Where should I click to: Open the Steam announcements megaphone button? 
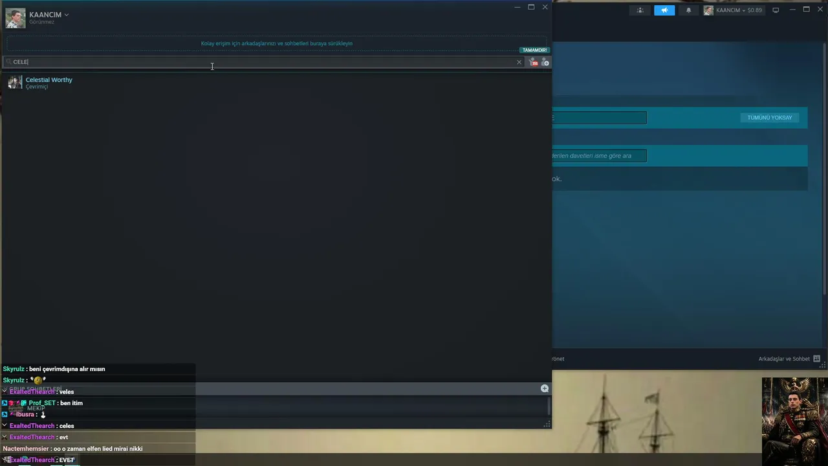[664, 10]
